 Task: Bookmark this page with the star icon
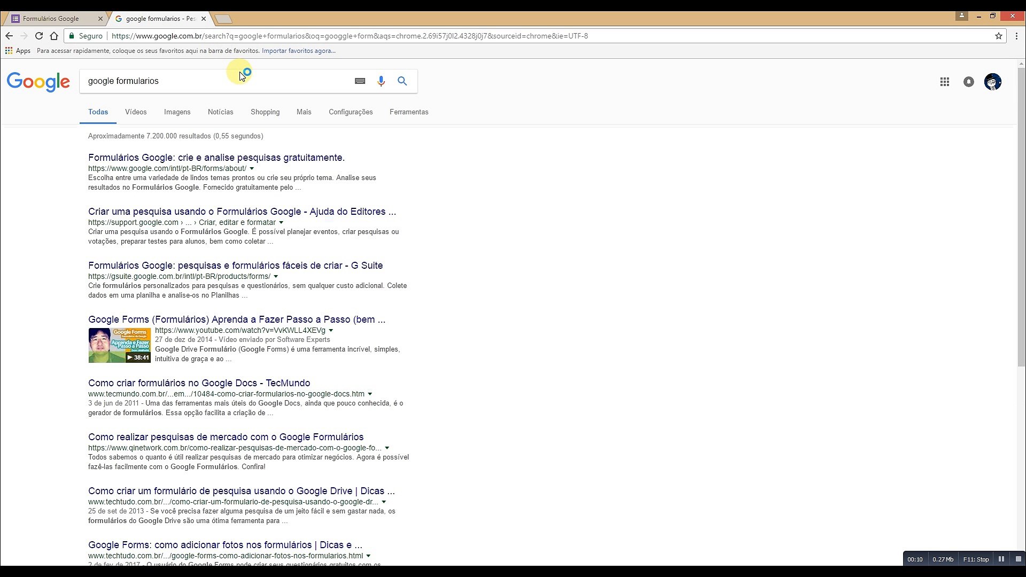999,36
